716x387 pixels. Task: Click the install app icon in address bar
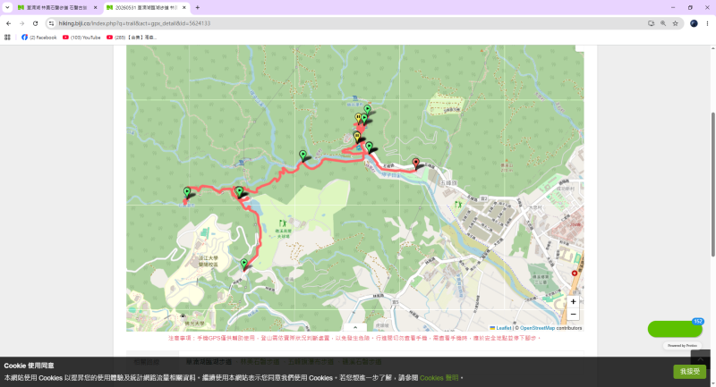[652, 23]
